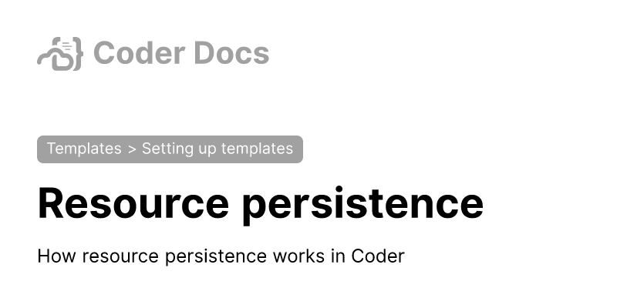Image resolution: width=617 pixels, height=308 pixels.
Task: Click the description line below the heading
Action: pyautogui.click(x=221, y=256)
